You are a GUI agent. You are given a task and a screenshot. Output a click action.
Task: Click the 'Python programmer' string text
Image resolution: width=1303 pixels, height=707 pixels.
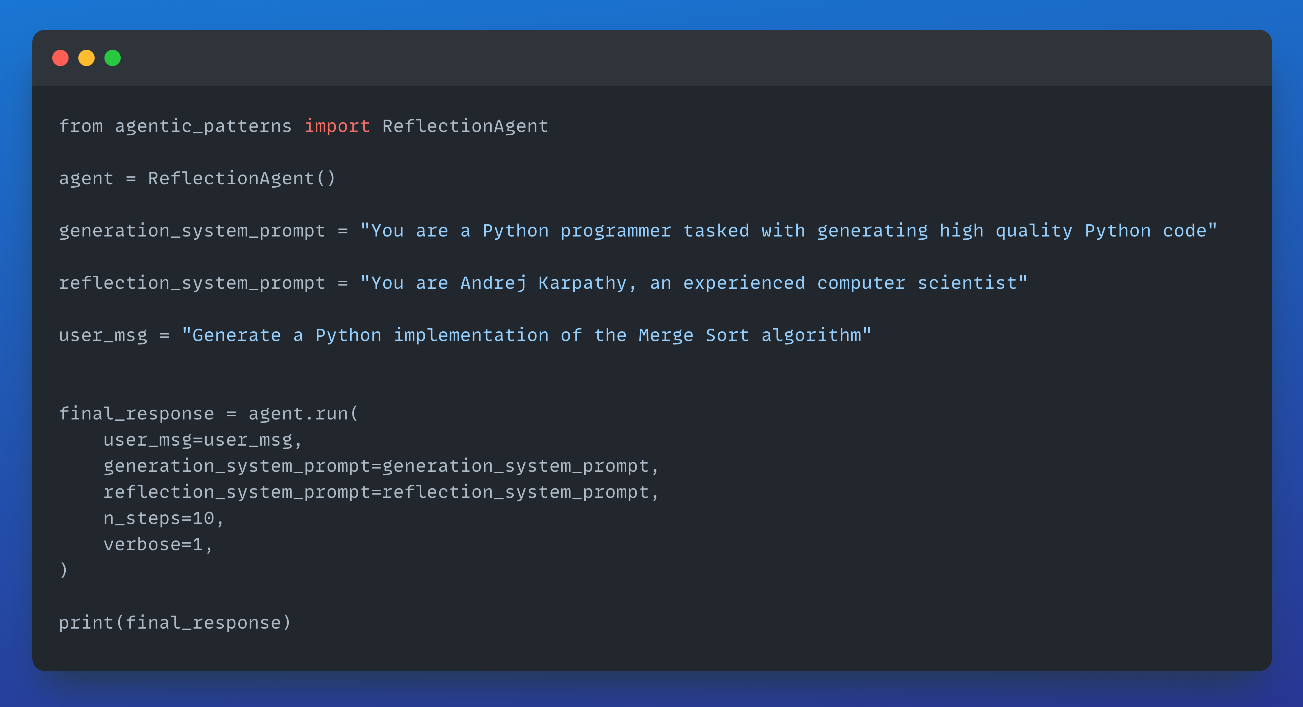pyautogui.click(x=577, y=231)
